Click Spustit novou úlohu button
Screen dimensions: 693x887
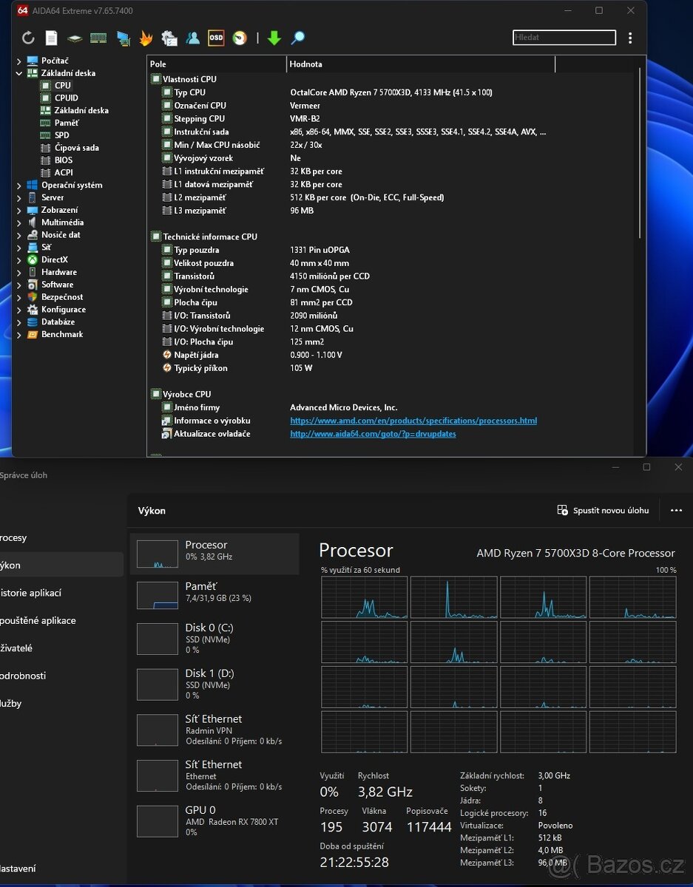click(x=603, y=510)
